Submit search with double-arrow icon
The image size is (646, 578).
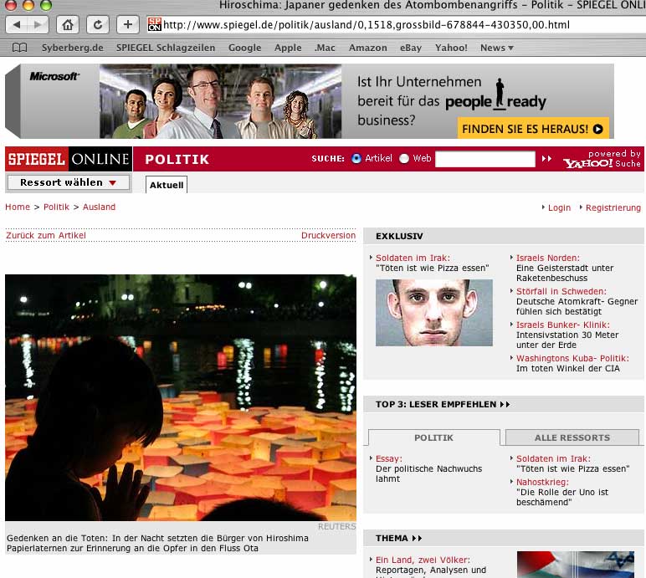[546, 159]
